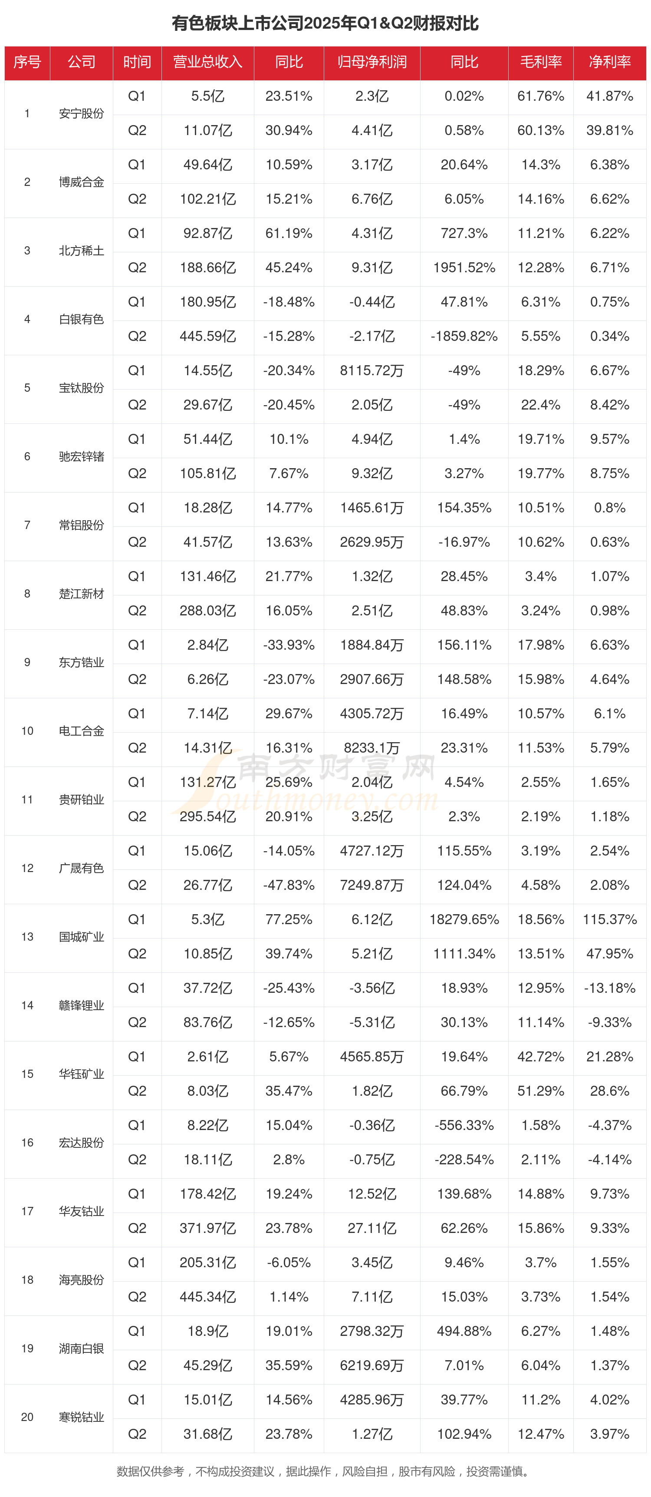The image size is (651, 1497).
Task: Click company name 华友钴业
Action: pyautogui.click(x=81, y=1211)
